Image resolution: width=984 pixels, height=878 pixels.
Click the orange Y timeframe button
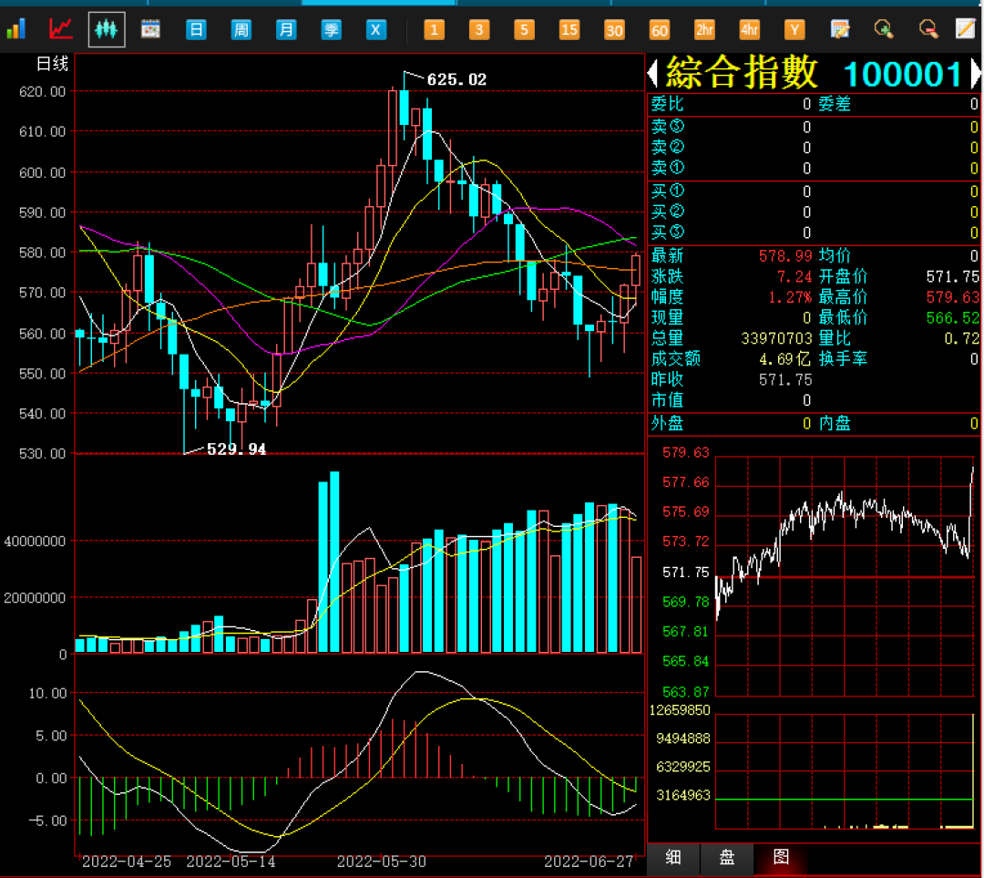coord(794,29)
